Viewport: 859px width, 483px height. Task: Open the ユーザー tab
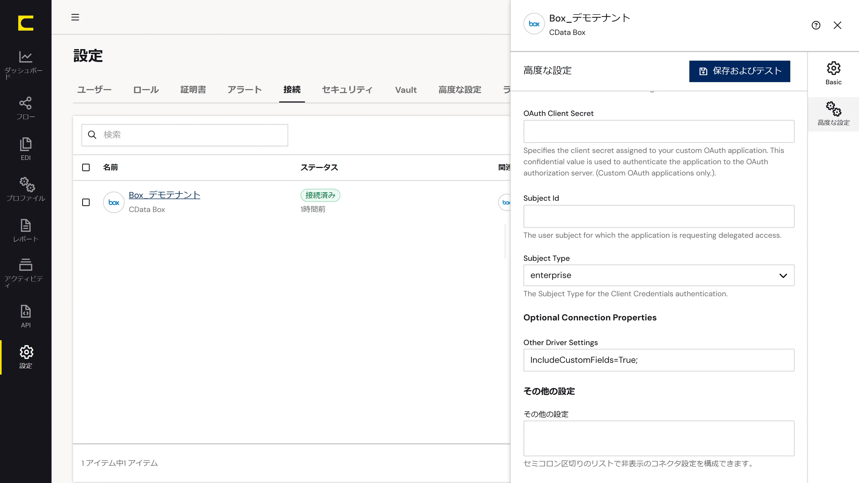click(x=94, y=90)
